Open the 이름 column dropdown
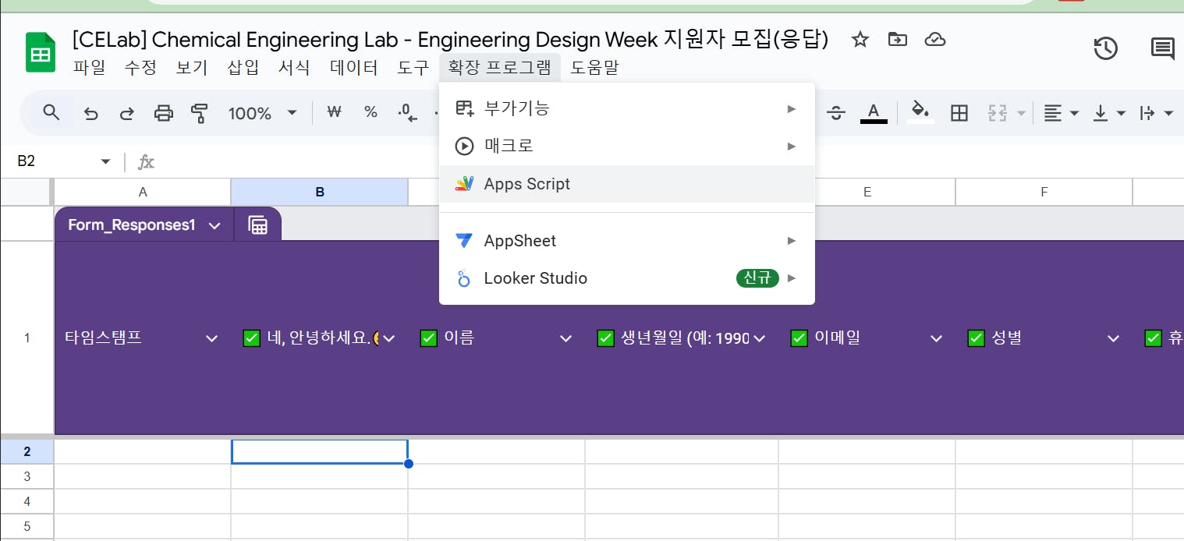 (x=567, y=338)
